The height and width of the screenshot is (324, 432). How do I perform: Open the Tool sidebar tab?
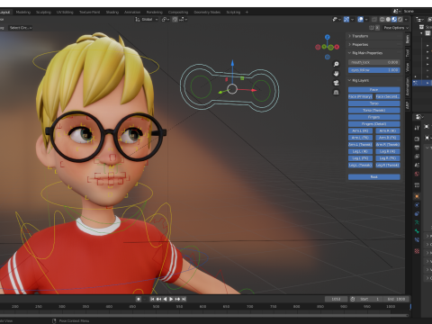[408, 53]
